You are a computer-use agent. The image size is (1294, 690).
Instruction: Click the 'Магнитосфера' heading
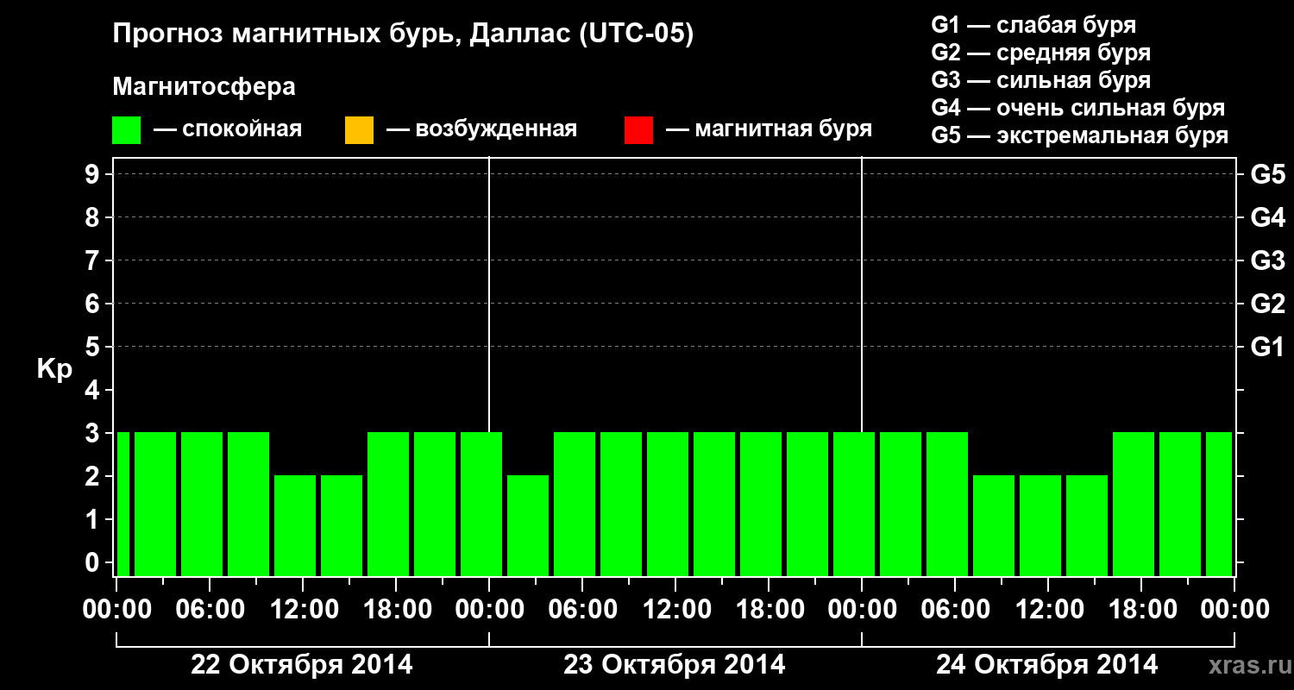coord(204,87)
